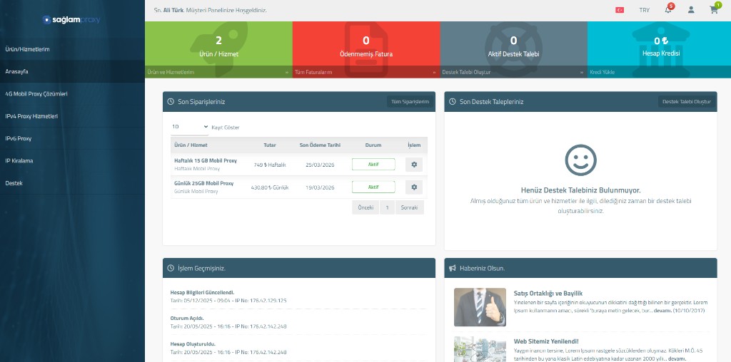
Task: Click the user account profile icon
Action: click(x=690, y=10)
